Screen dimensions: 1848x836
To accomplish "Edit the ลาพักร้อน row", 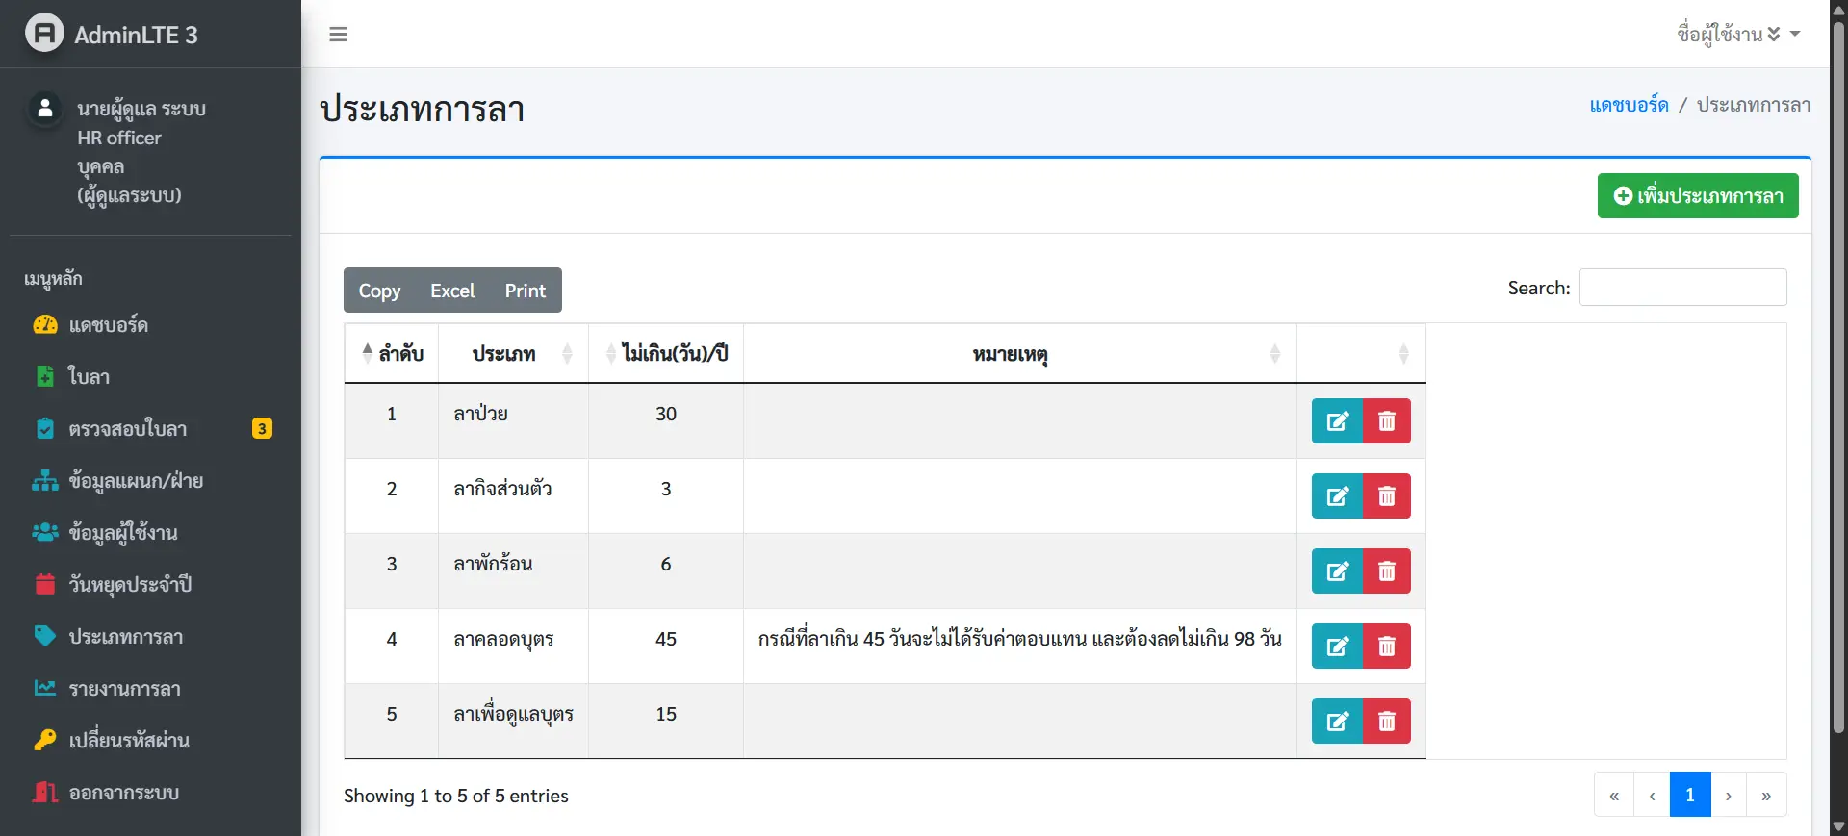I will pos(1337,570).
